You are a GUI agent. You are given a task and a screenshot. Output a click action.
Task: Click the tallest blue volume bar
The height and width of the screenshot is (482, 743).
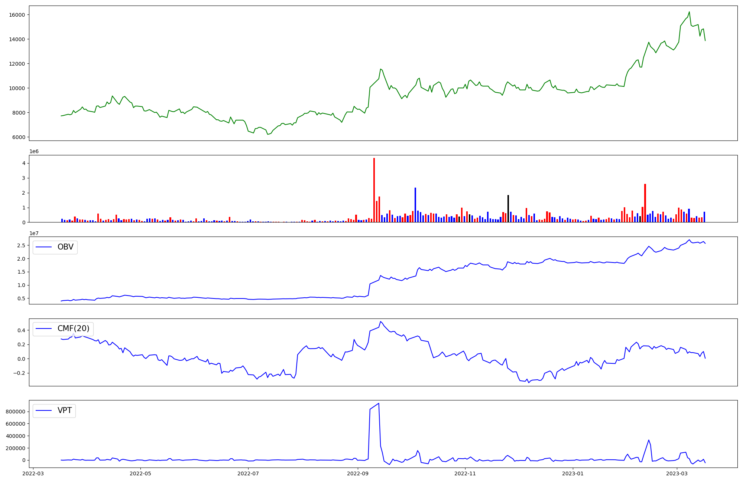pos(415,205)
